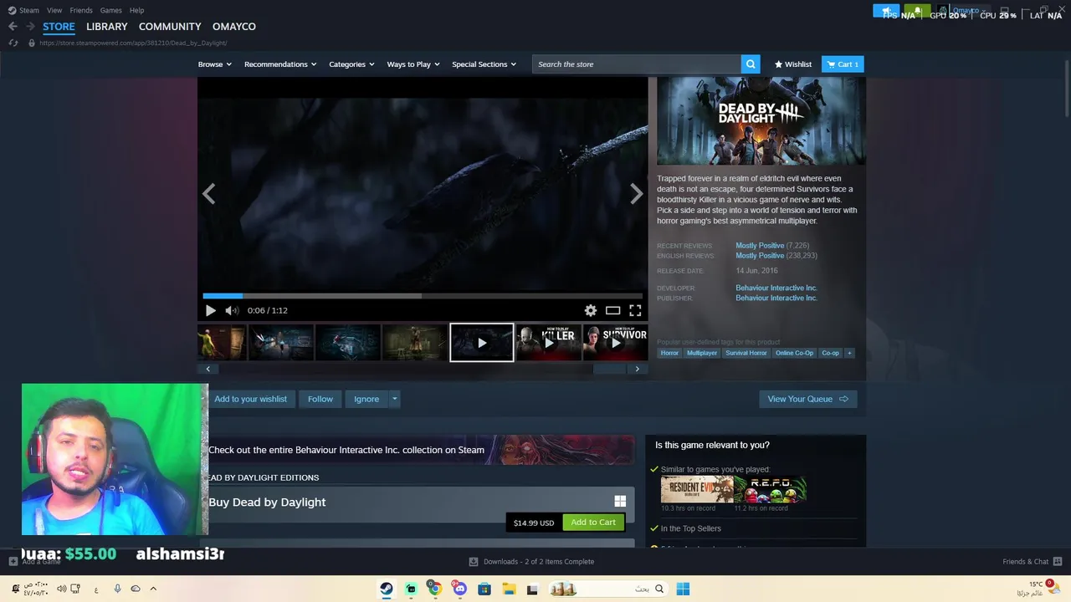Open the Help menu
The width and height of the screenshot is (1071, 602).
(137, 10)
